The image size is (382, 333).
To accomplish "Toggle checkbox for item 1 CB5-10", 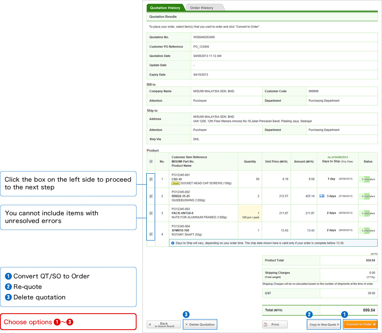I will [151, 179].
